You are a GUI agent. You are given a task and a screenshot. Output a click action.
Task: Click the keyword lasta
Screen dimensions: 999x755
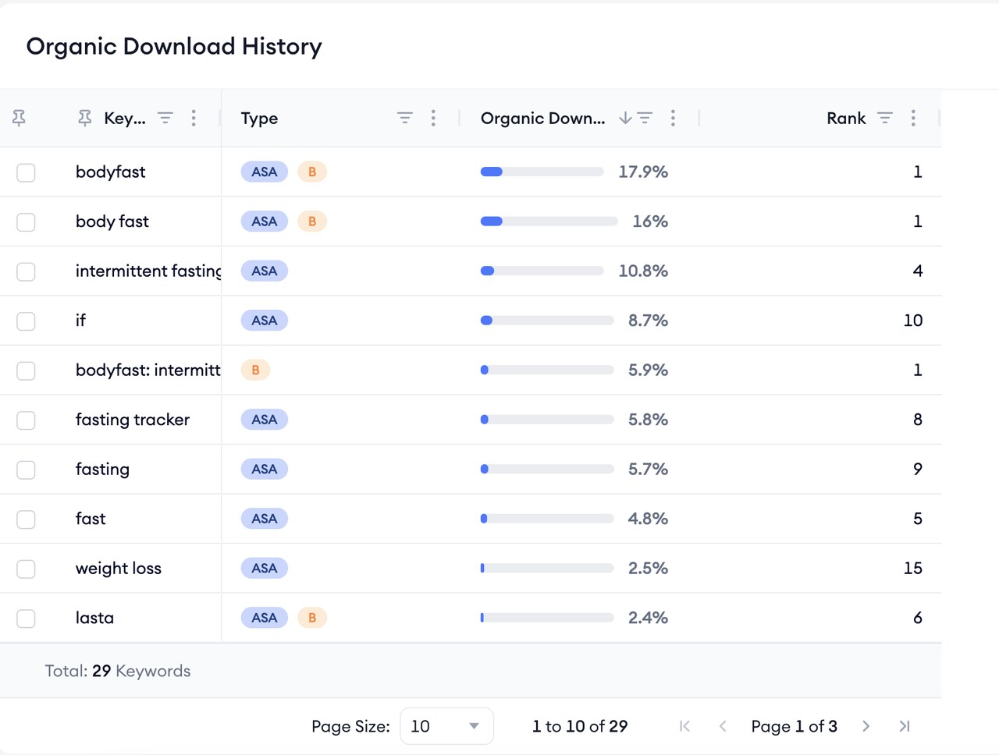point(94,618)
